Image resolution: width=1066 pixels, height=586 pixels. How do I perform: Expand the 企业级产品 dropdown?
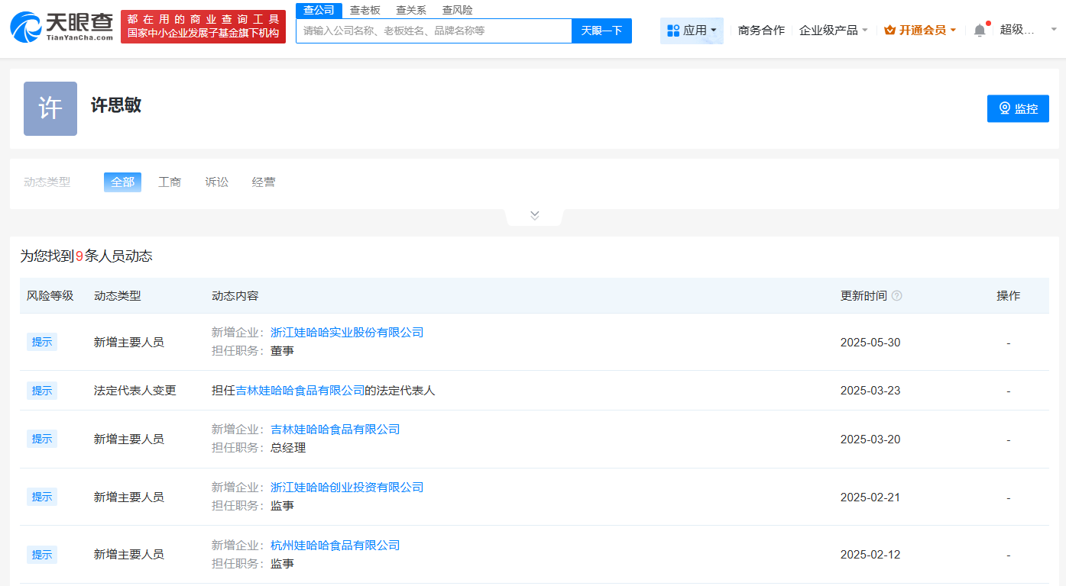pyautogui.click(x=833, y=29)
